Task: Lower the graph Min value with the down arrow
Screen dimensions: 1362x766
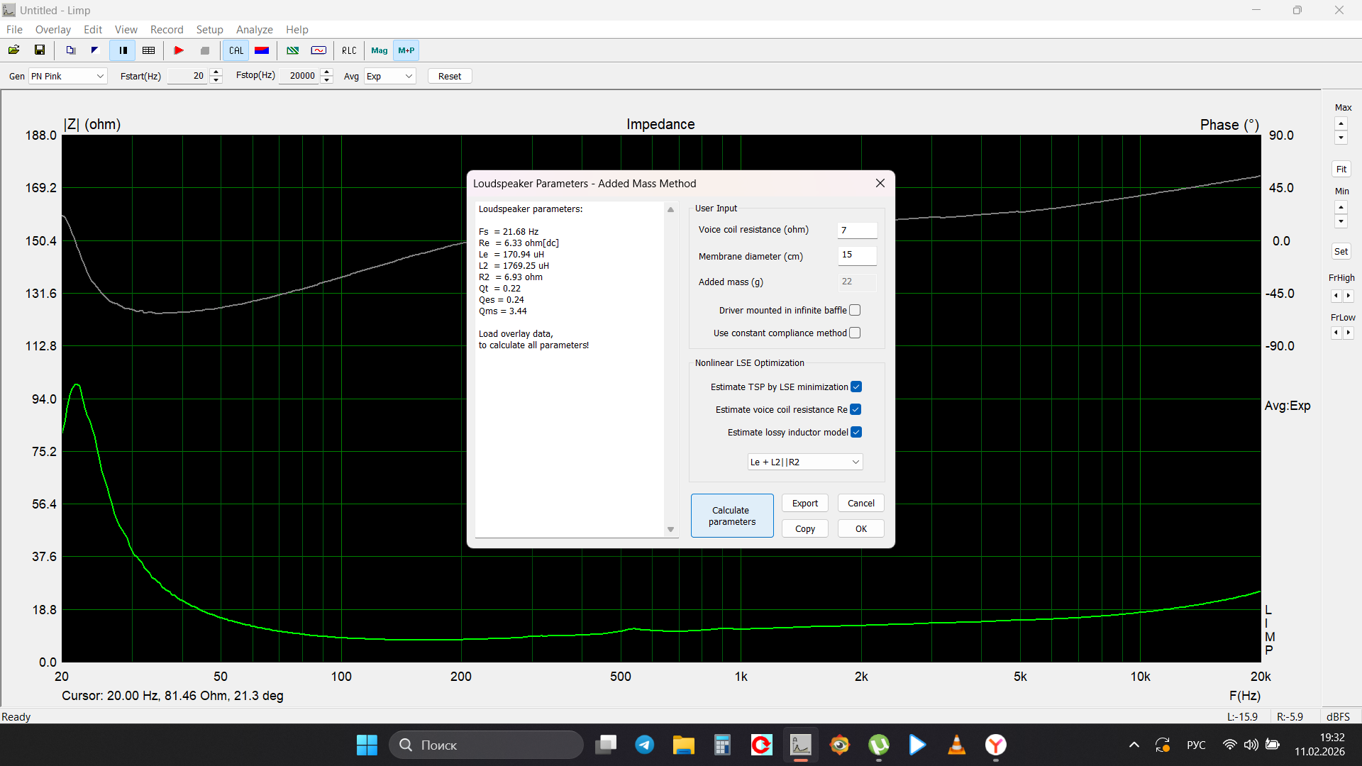Action: pyautogui.click(x=1341, y=221)
